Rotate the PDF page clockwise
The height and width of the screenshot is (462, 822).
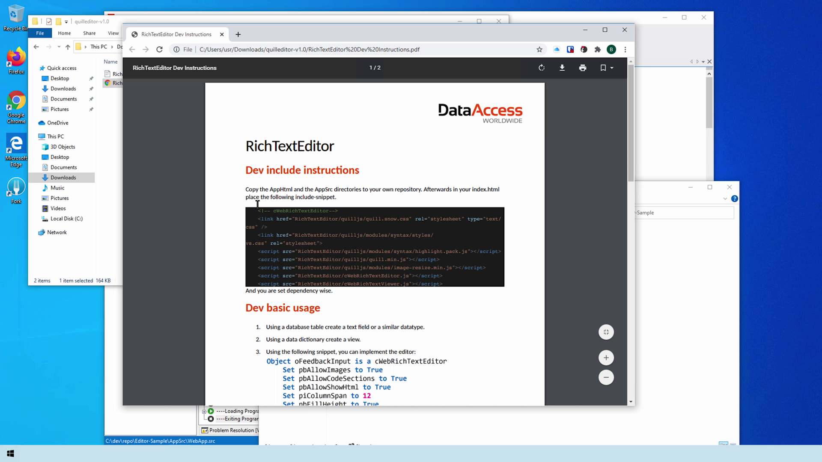point(542,68)
